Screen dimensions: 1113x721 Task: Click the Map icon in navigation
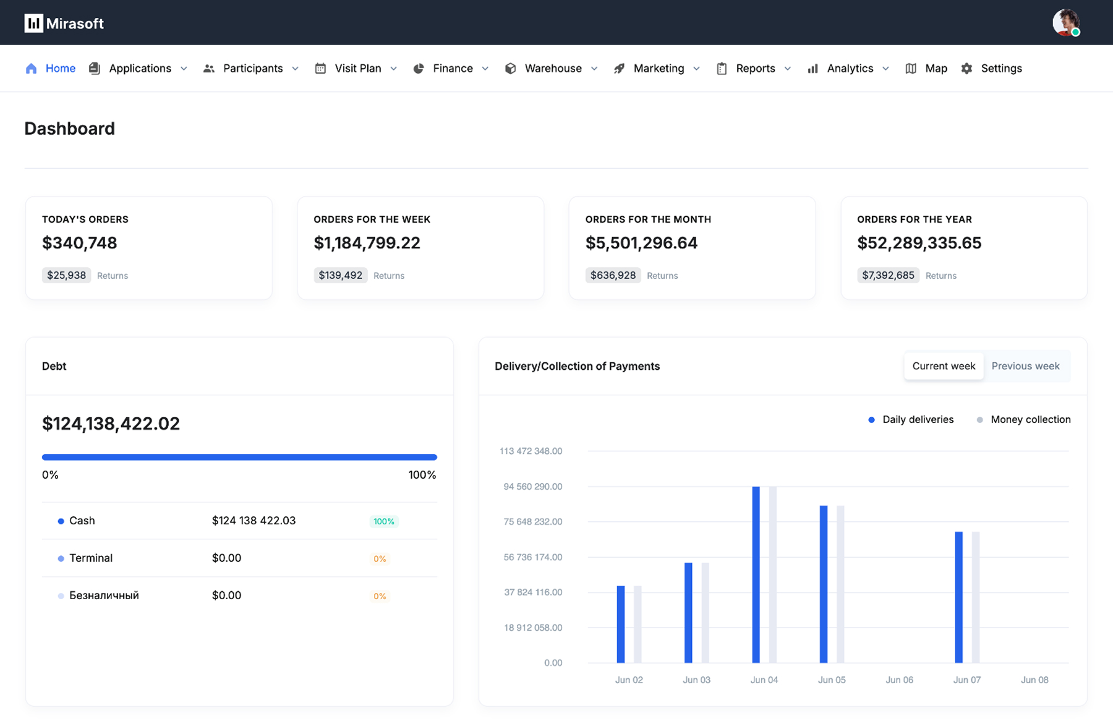click(911, 69)
